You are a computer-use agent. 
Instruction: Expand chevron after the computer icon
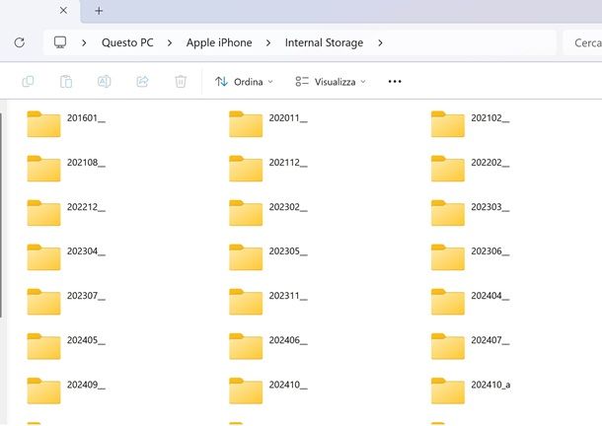[84, 42]
